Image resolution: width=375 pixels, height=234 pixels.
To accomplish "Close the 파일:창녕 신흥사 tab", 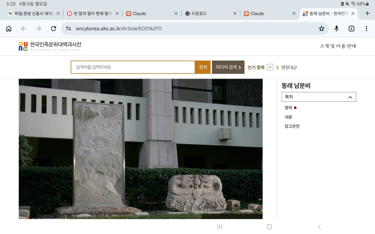I will (x=58, y=13).
